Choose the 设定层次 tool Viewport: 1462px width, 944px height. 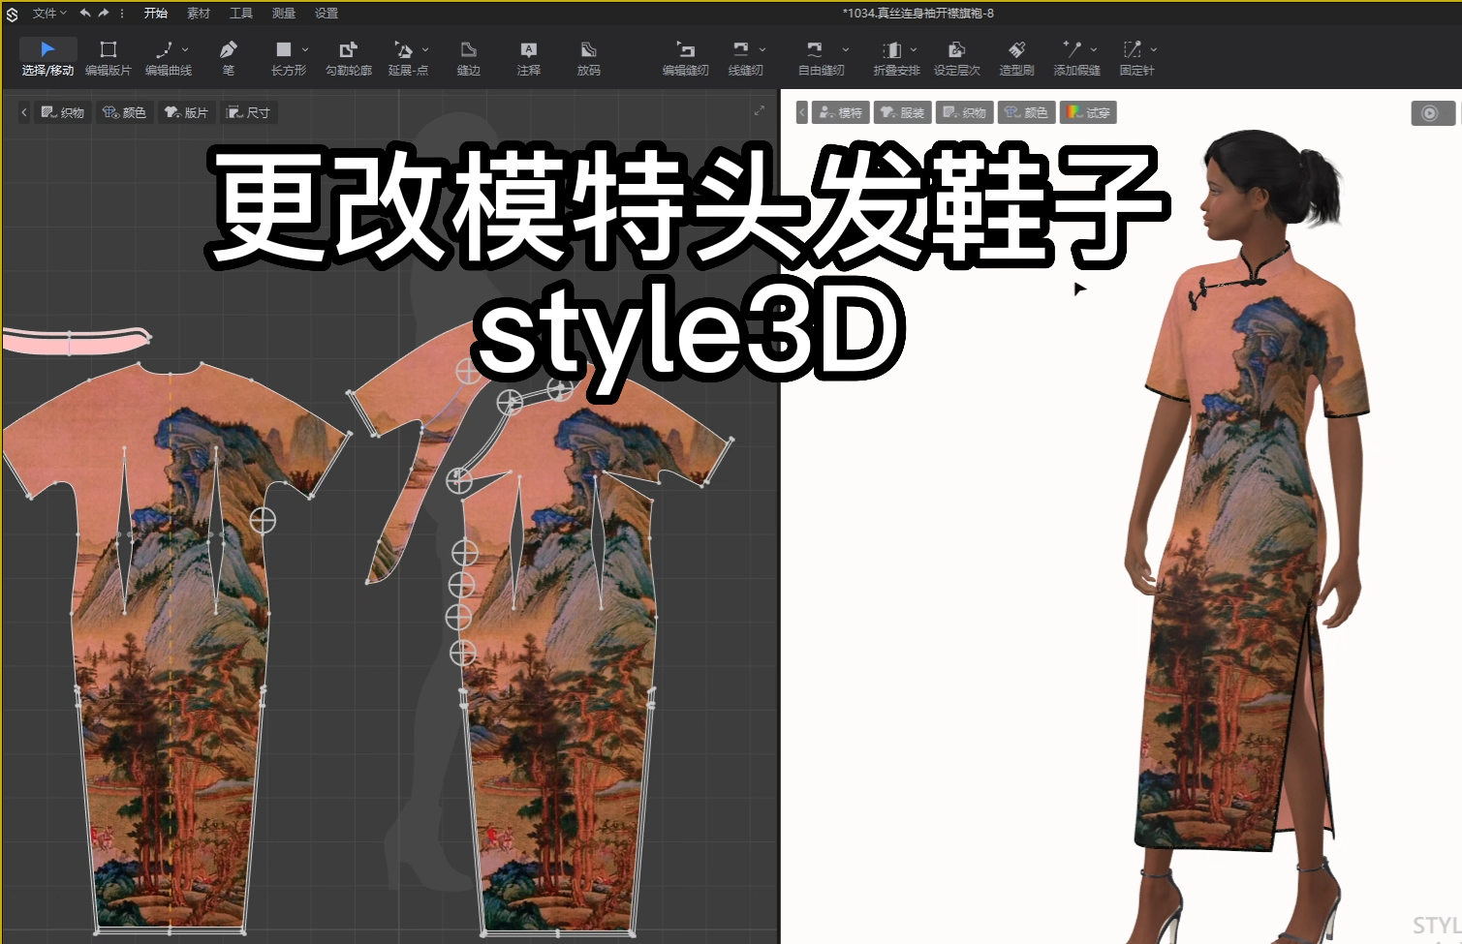click(x=957, y=58)
